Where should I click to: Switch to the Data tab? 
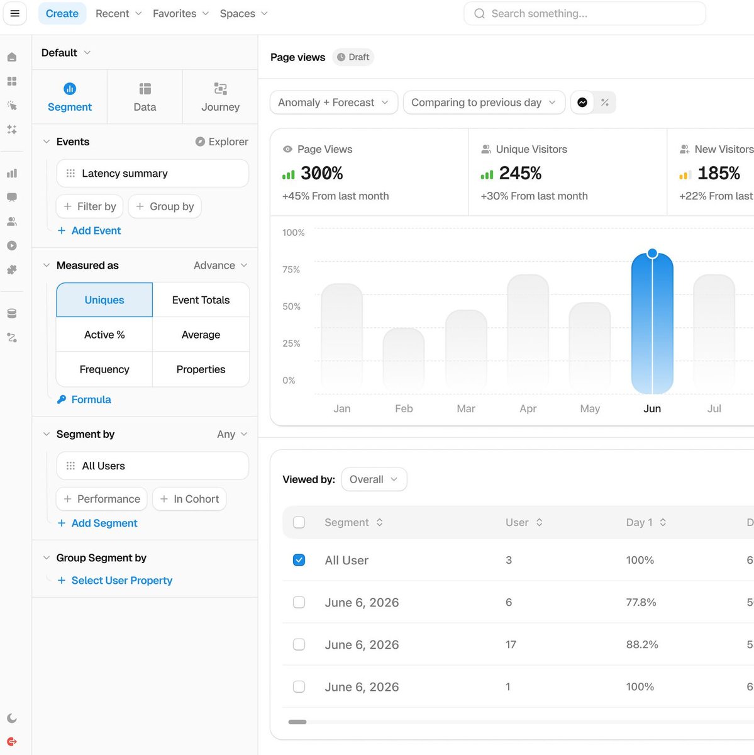coord(145,97)
